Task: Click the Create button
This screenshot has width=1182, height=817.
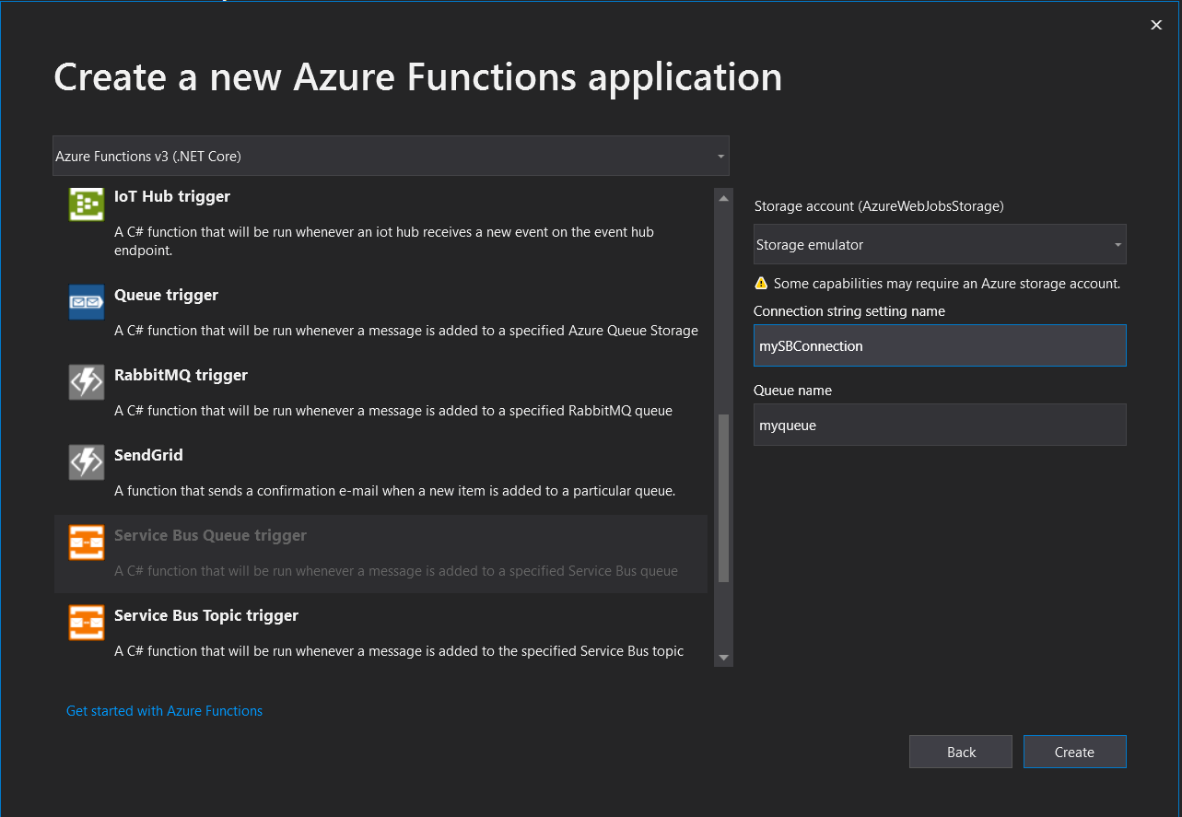Action: (x=1074, y=752)
